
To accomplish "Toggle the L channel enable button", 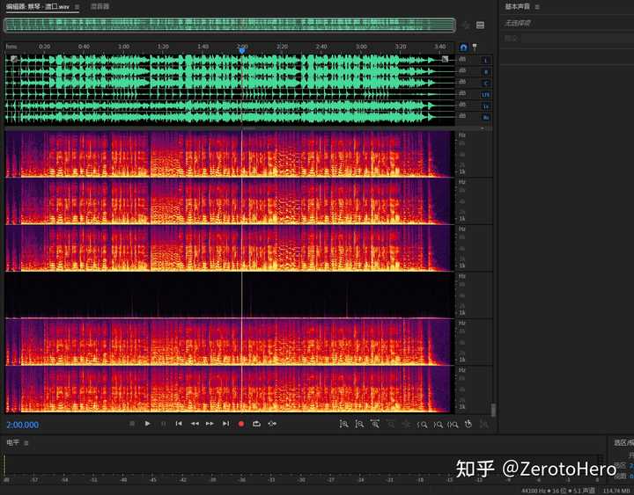I will (485, 61).
